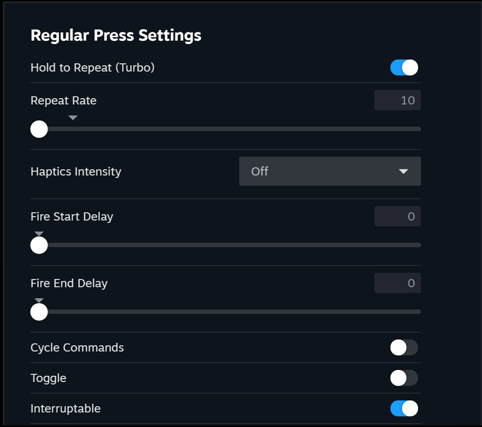Click the Fire End Delay slider handle
482x427 pixels.
tap(39, 312)
